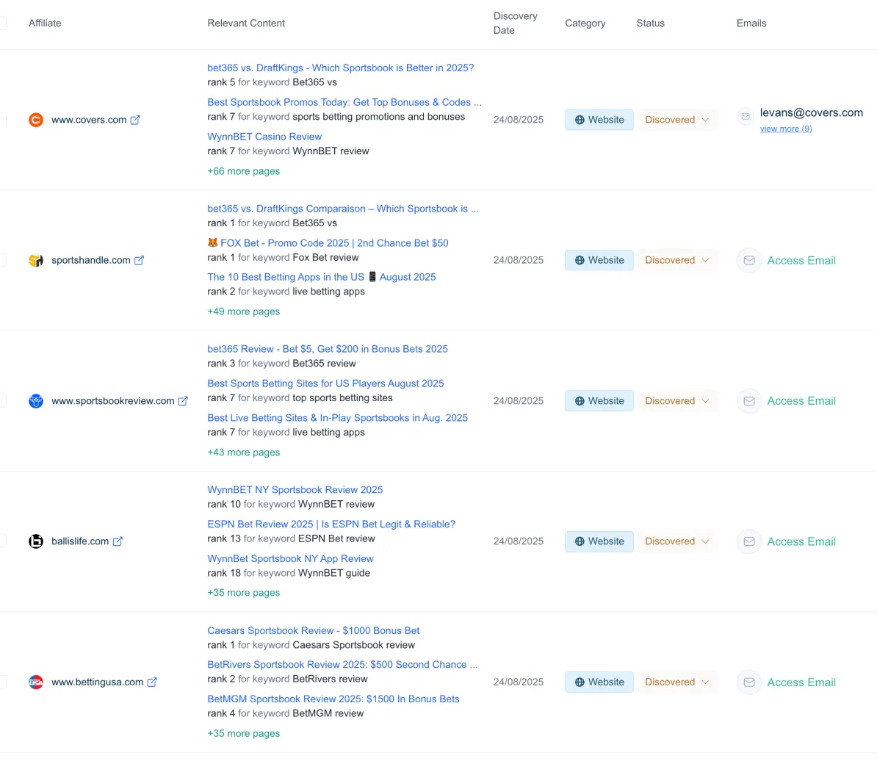Click the Status column header

point(651,23)
